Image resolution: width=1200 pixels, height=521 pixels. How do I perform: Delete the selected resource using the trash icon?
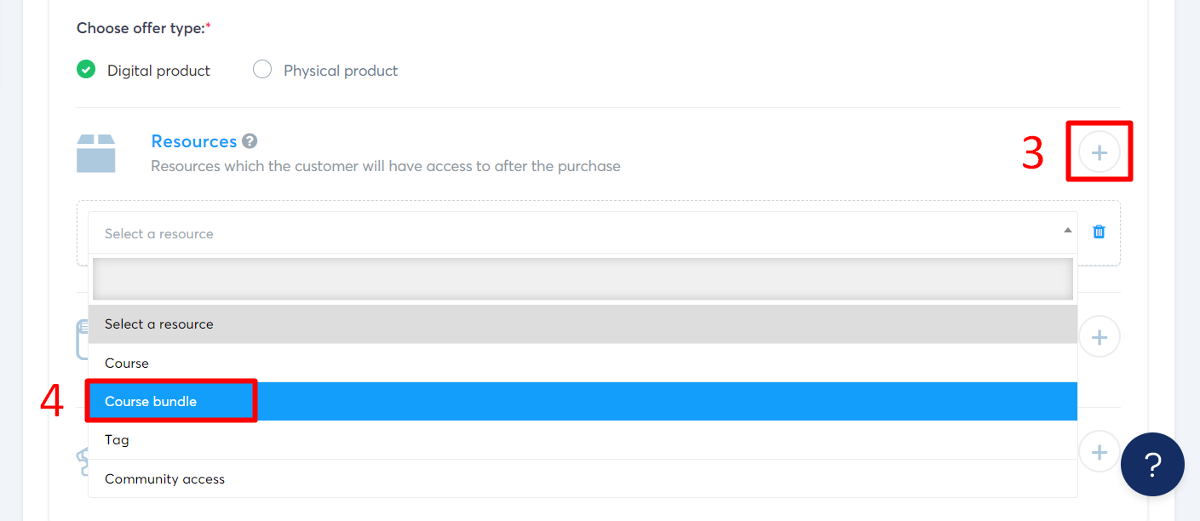pos(1099,231)
